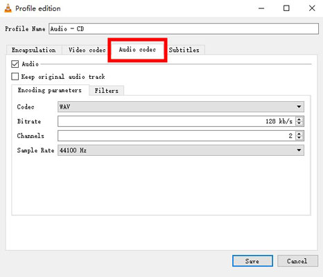Maximize the Profile edition window
The width and height of the screenshot is (323, 277).
click(286, 8)
